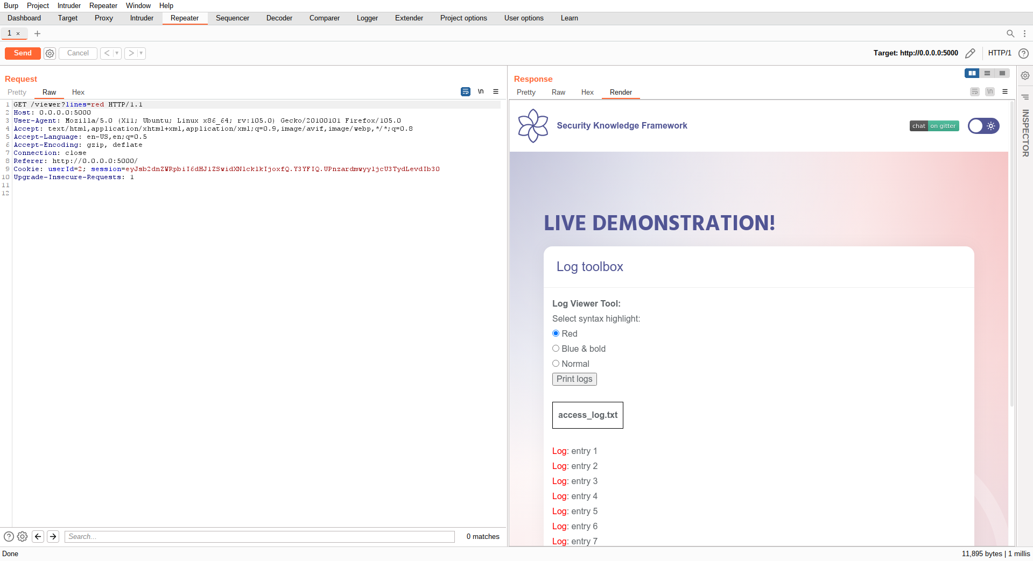1033x561 pixels.
Task: Open the Decoder tab
Action: (279, 18)
